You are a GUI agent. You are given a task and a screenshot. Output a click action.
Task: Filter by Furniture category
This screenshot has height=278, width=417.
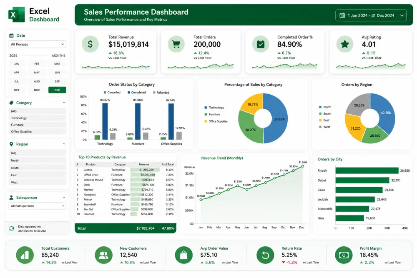(37, 125)
